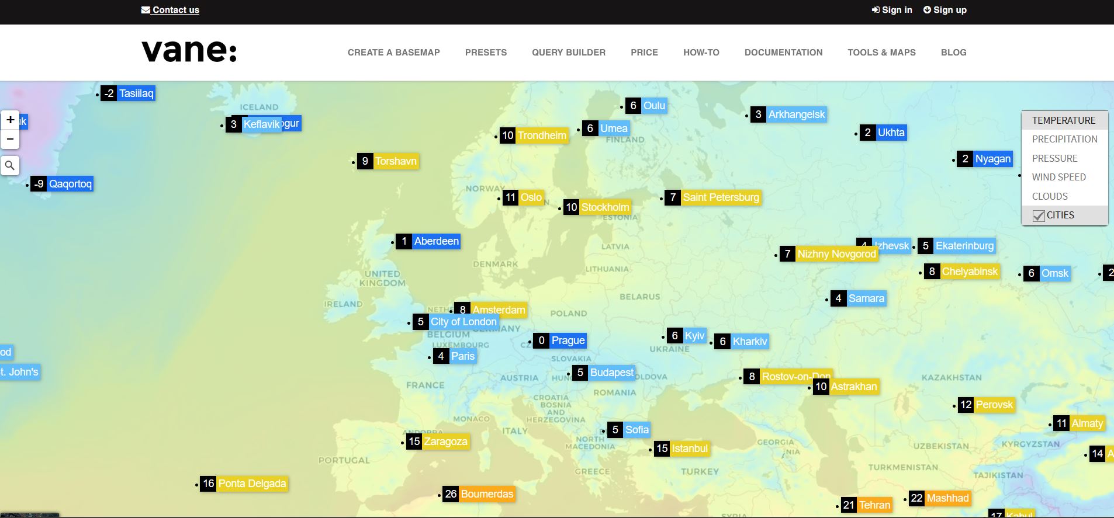The height and width of the screenshot is (518, 1114).
Task: Click the Oslo temperature label
Action: coord(524,197)
